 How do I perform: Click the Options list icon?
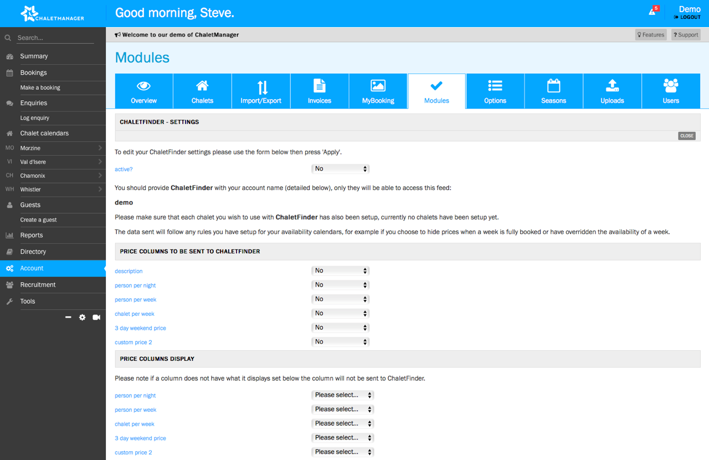pos(495,86)
